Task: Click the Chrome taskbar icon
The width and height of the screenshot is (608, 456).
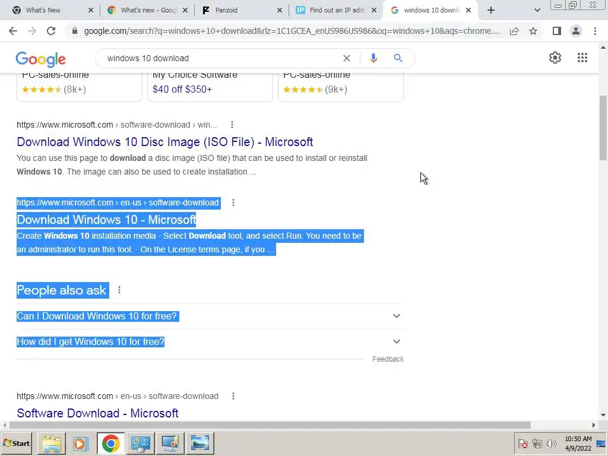Action: pos(110,443)
